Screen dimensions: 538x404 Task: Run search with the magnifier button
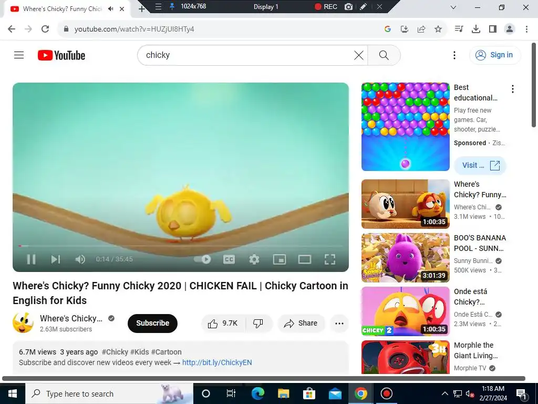pyautogui.click(x=384, y=55)
